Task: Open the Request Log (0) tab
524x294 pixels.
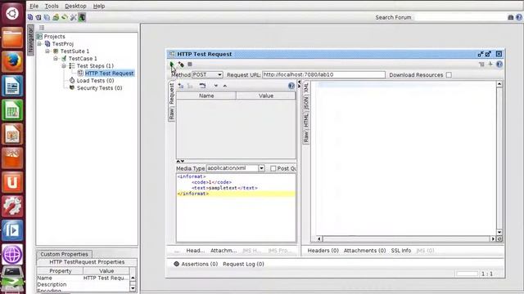Action: 243,264
